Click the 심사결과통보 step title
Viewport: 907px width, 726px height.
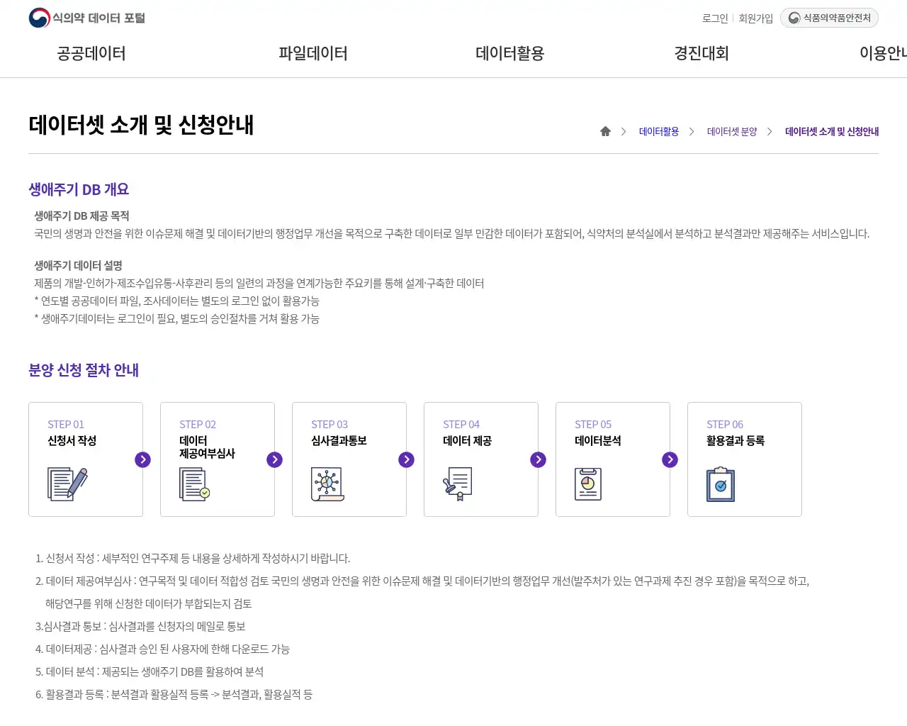(x=339, y=441)
